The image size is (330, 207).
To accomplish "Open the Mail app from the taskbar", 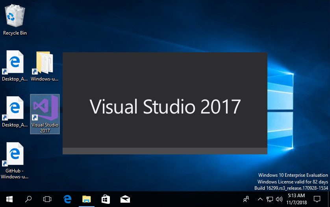I will click(x=125, y=199).
